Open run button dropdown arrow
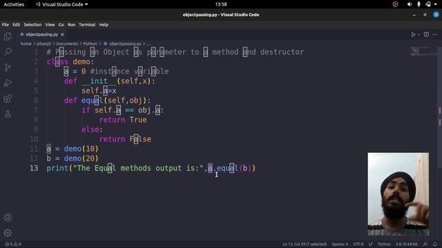This screenshot has width=442, height=248. tap(419, 34)
